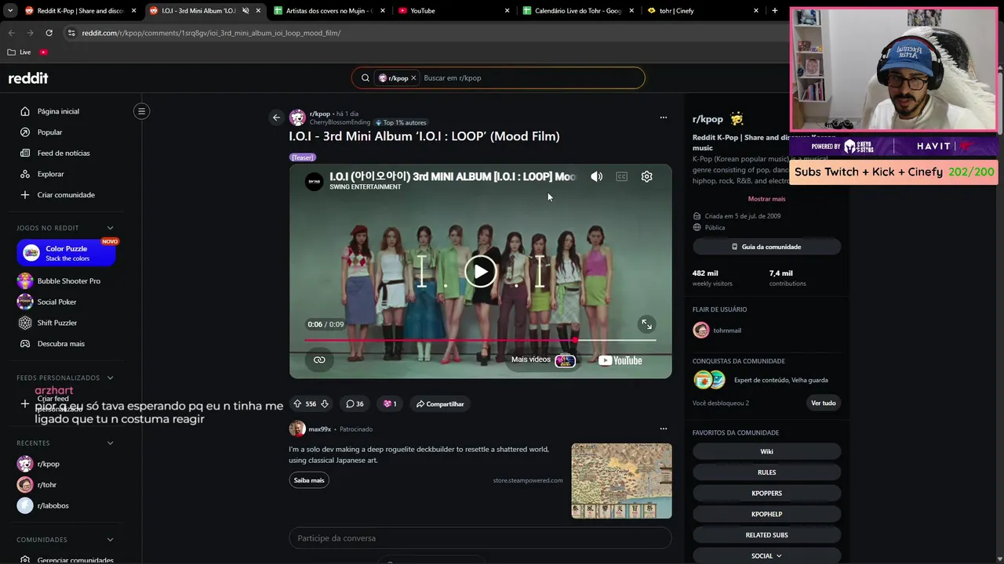1004x564 pixels.
Task: Click the r/kpop community avatar on post
Action: 297,117
